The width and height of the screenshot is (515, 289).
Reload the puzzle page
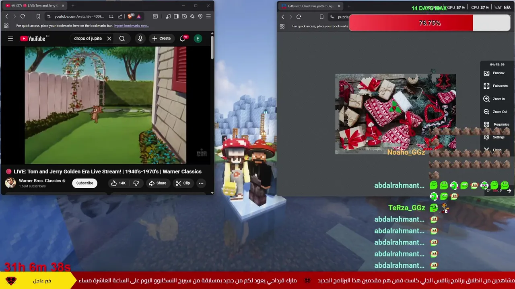point(299,17)
